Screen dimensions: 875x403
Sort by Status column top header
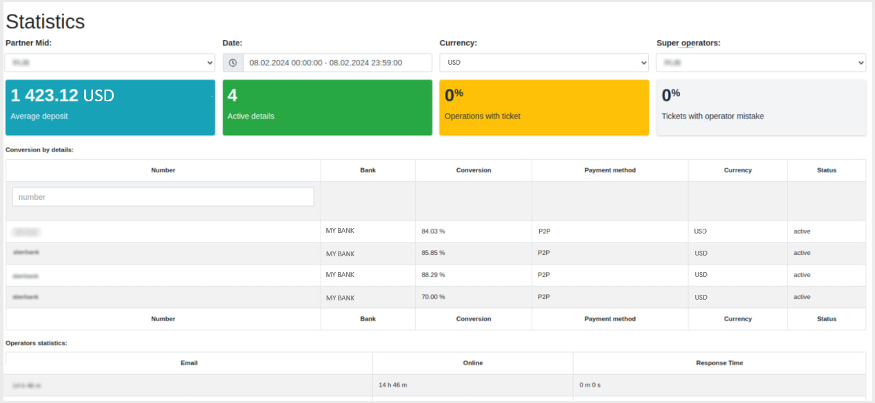(x=827, y=170)
